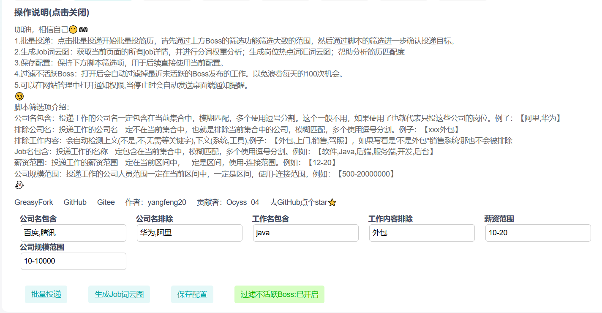Open the Gitee link
This screenshot has height=313, width=602.
pyautogui.click(x=106, y=202)
